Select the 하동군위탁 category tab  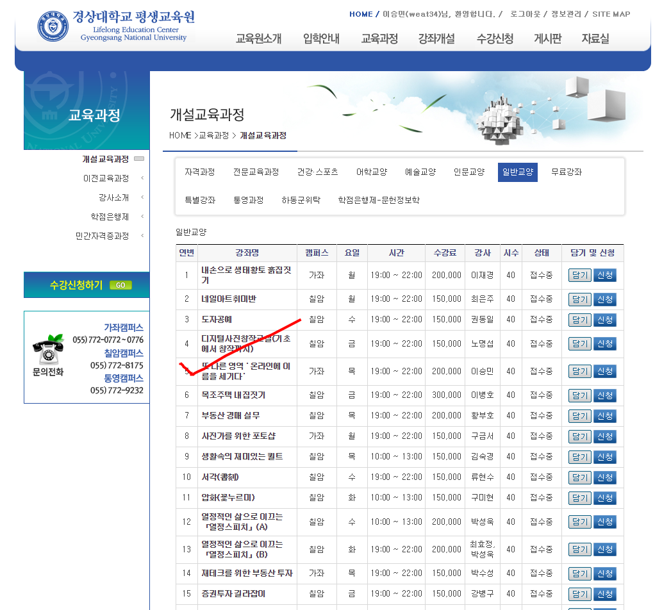(x=301, y=200)
